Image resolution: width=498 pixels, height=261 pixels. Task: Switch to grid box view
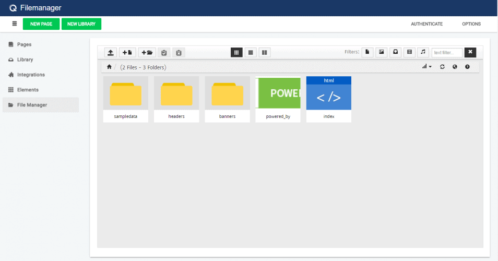tap(236, 52)
